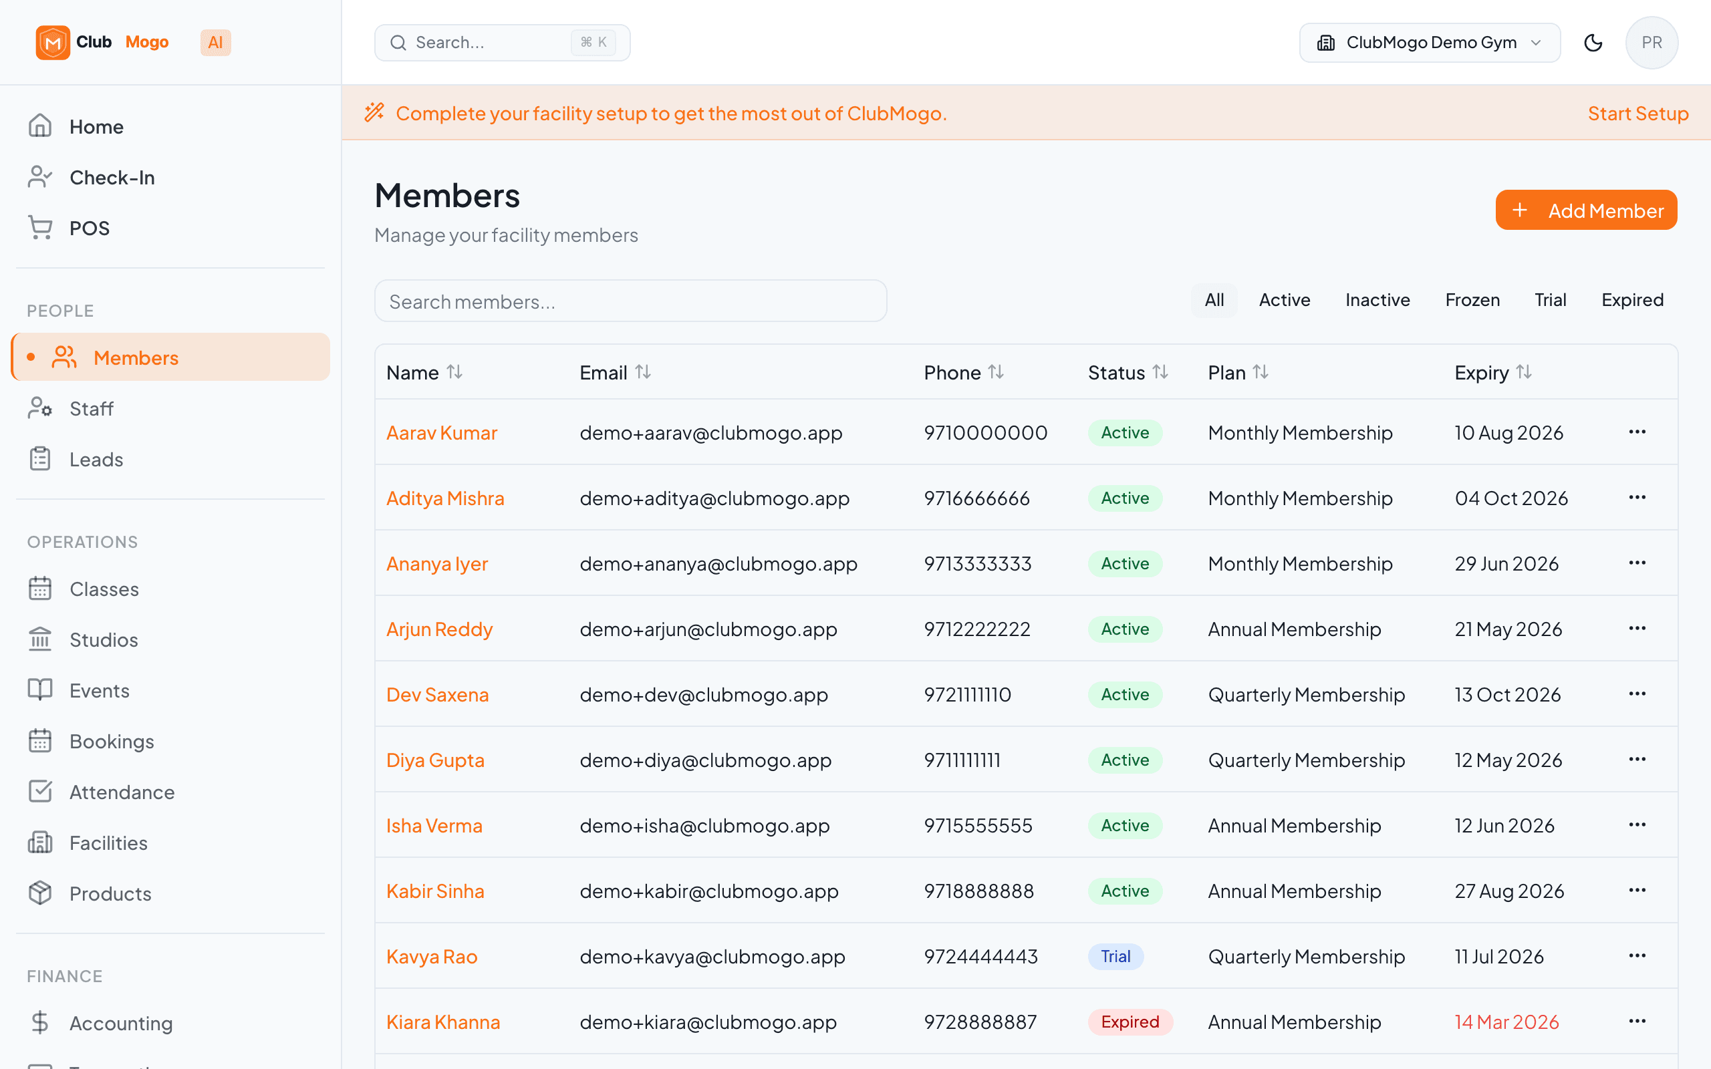Open actions menu for Arjun Reddy
The image size is (1711, 1069).
coord(1637,629)
